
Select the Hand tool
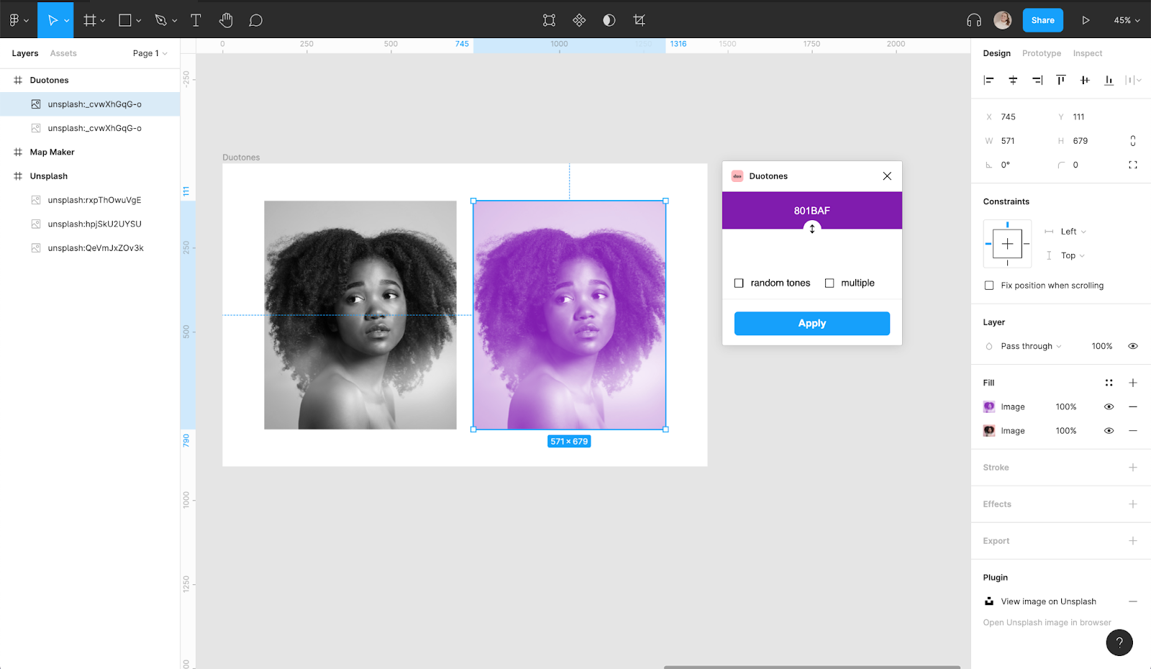coord(226,20)
